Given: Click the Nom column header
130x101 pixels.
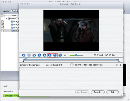Looking at the screenshot, I should (12, 15).
